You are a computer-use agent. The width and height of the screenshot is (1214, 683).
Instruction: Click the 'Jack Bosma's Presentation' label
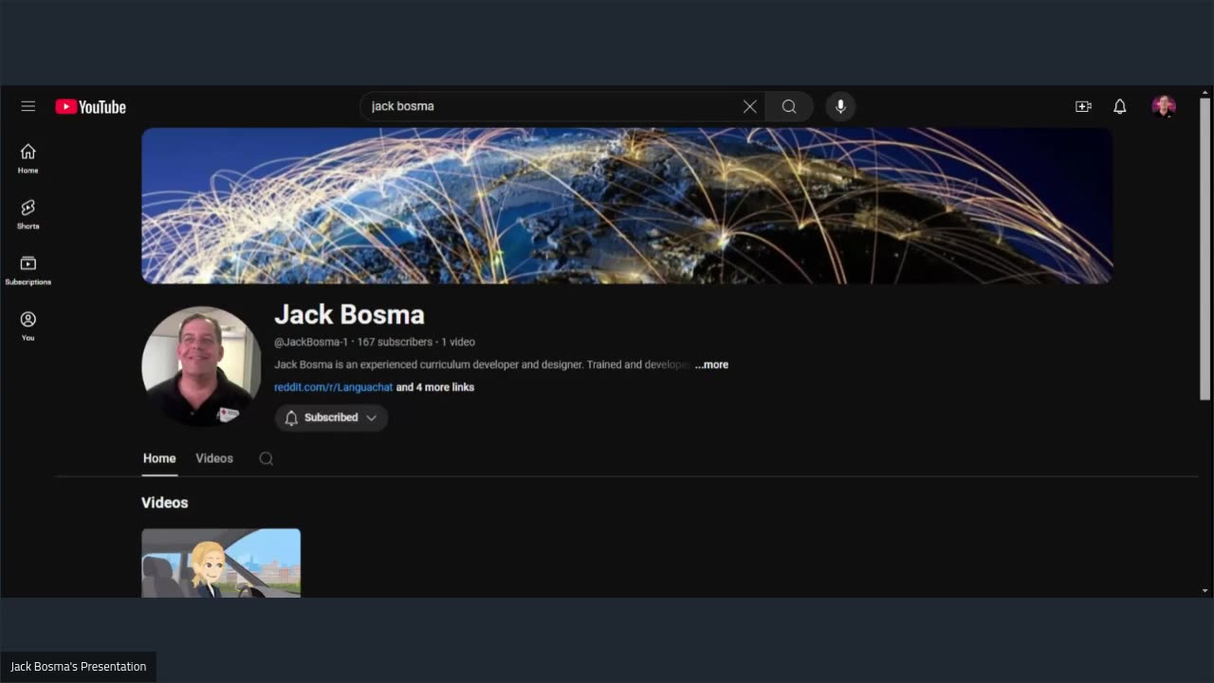(x=78, y=667)
